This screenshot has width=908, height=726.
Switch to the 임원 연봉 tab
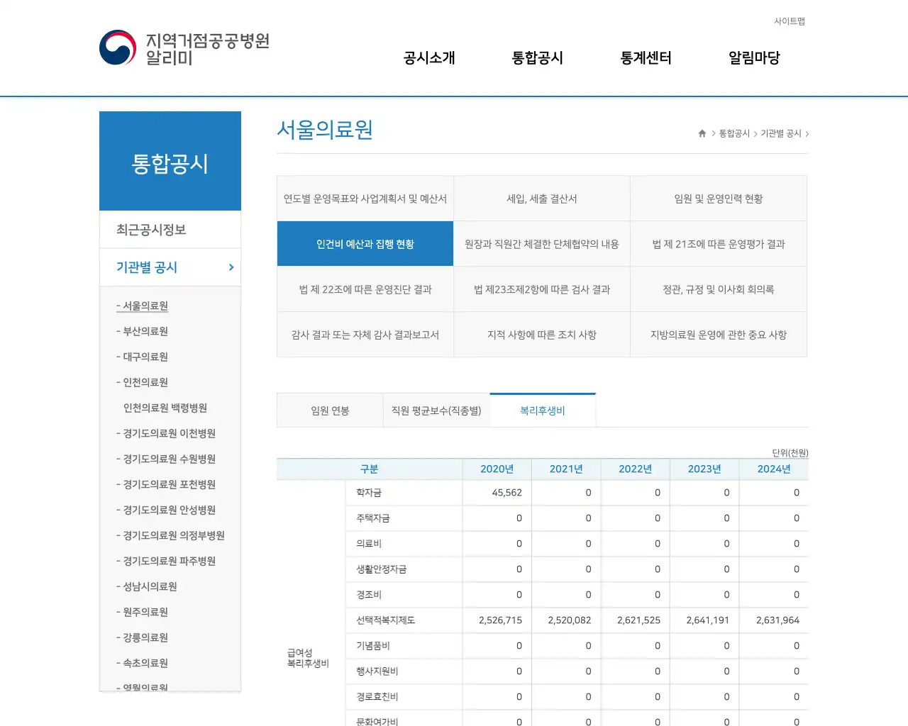(x=330, y=410)
